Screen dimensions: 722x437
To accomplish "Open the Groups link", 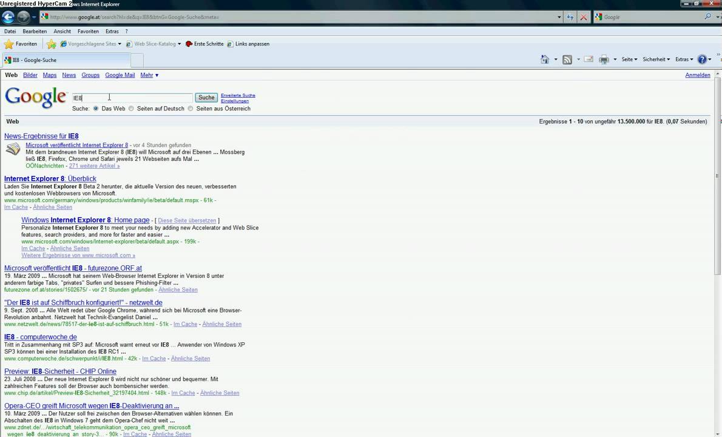I will click(90, 75).
